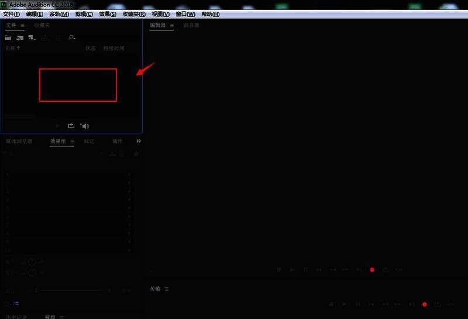Click the play button in the Transport panel
The width and height of the screenshot is (468, 319).
click(x=345, y=304)
